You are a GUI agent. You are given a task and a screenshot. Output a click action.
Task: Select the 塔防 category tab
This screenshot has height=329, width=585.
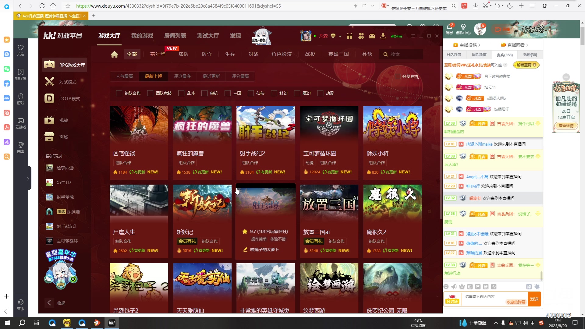[x=183, y=54]
